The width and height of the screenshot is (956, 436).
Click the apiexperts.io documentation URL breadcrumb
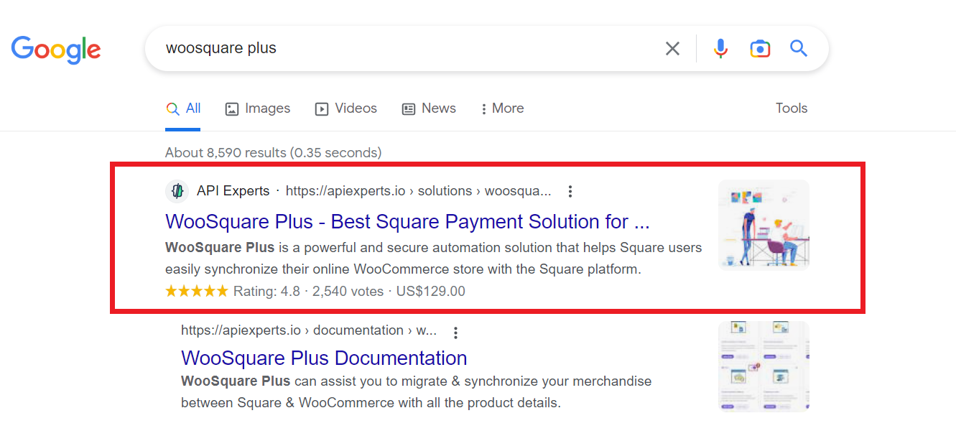[x=309, y=330]
